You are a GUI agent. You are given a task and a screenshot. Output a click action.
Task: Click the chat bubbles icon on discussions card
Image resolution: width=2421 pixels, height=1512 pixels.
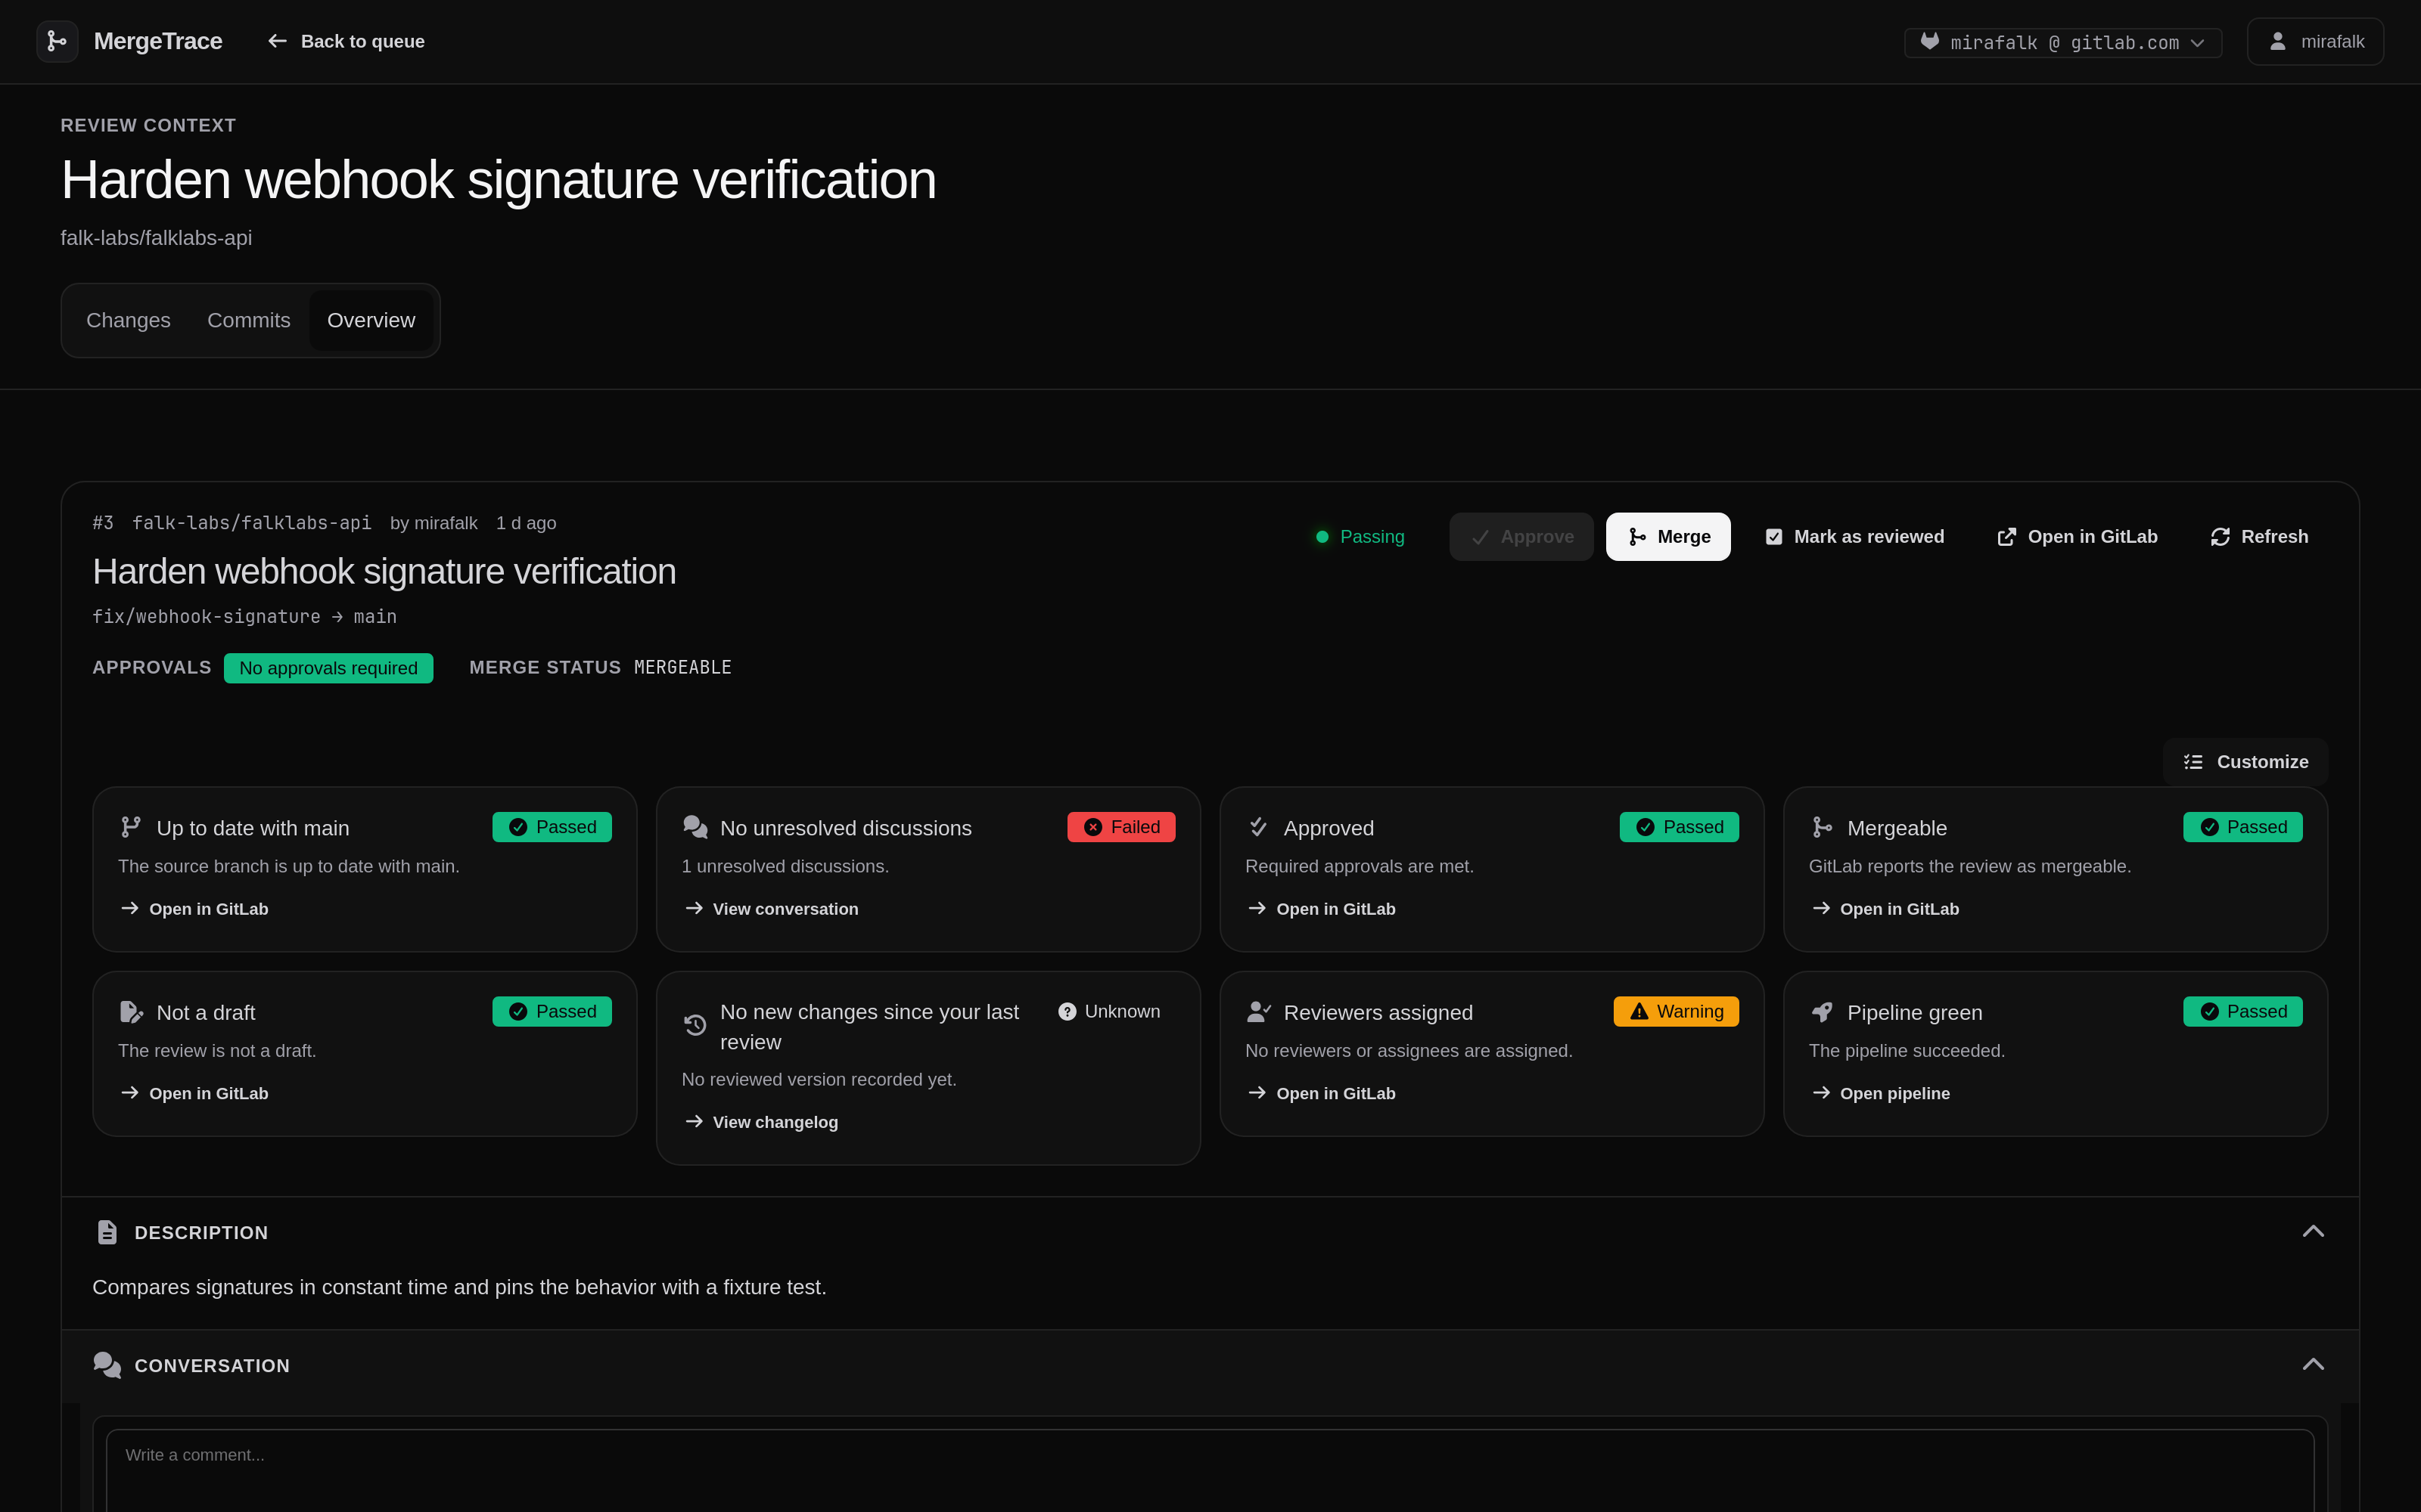coord(695,827)
